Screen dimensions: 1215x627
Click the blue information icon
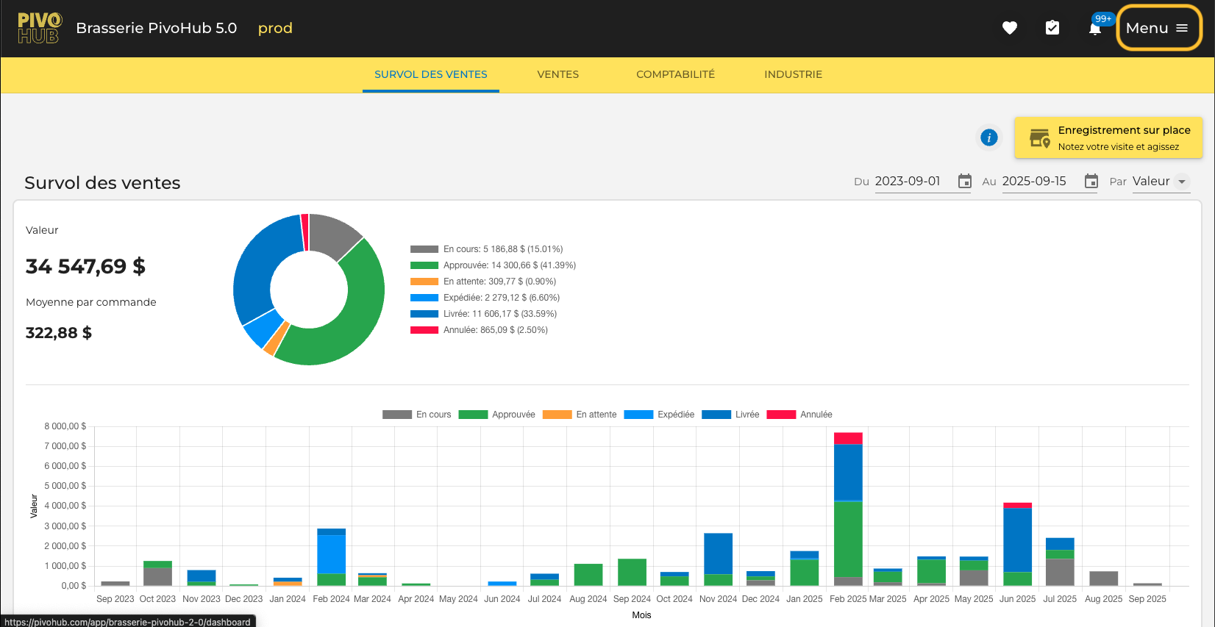[x=989, y=137]
